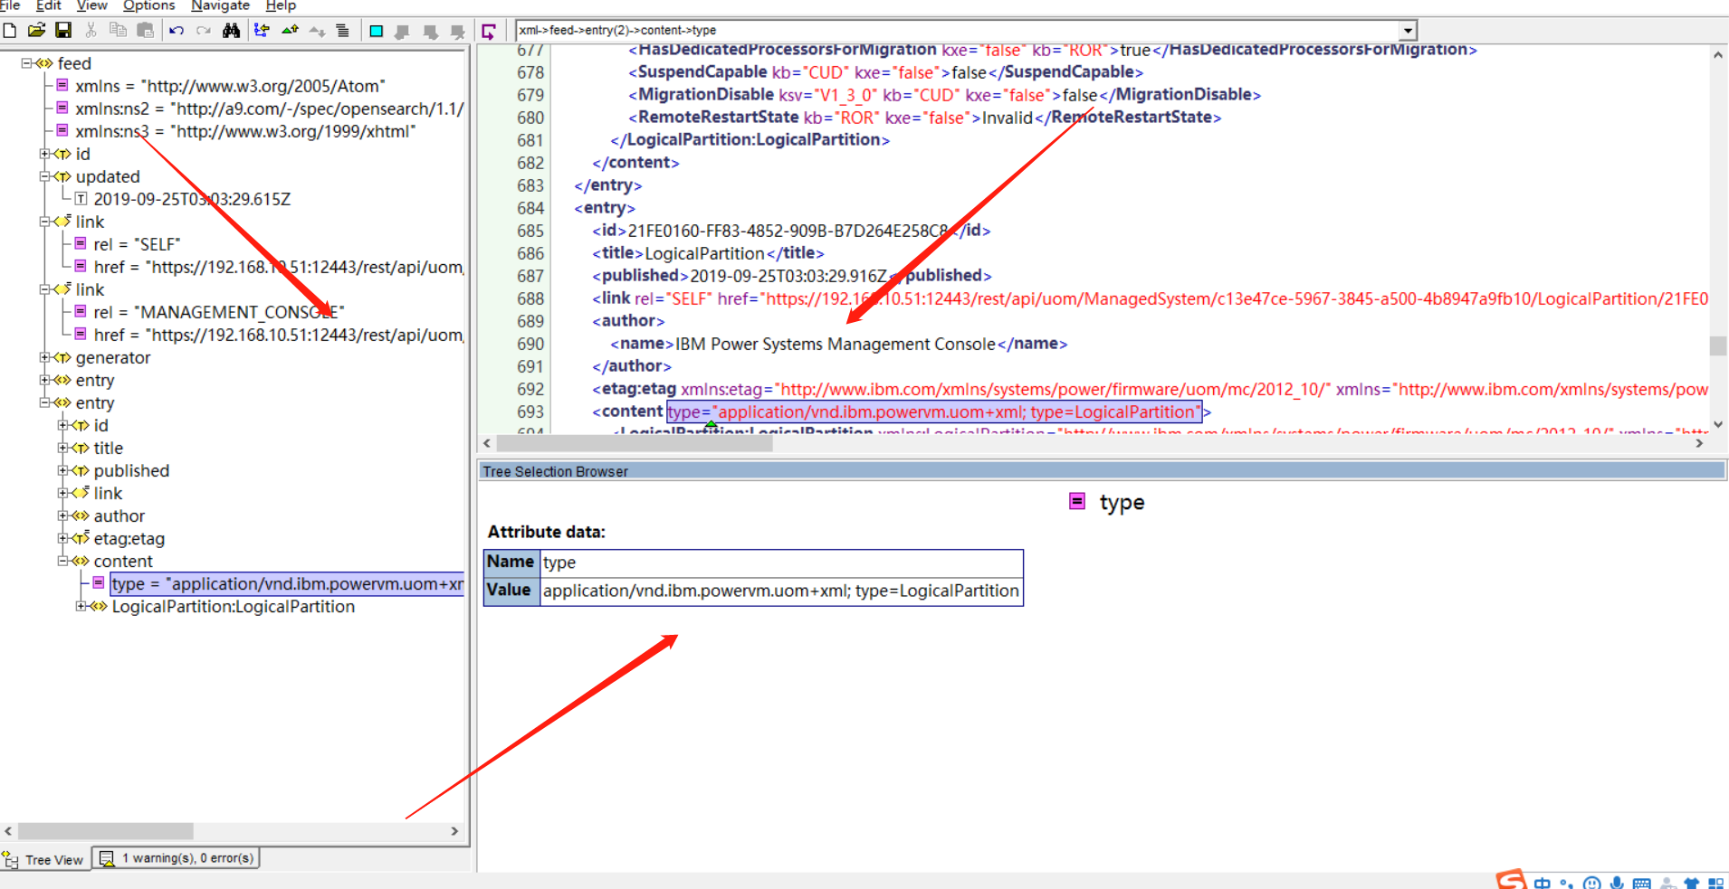This screenshot has width=1729, height=889.
Task: Expand the title node in entry
Action: click(62, 448)
